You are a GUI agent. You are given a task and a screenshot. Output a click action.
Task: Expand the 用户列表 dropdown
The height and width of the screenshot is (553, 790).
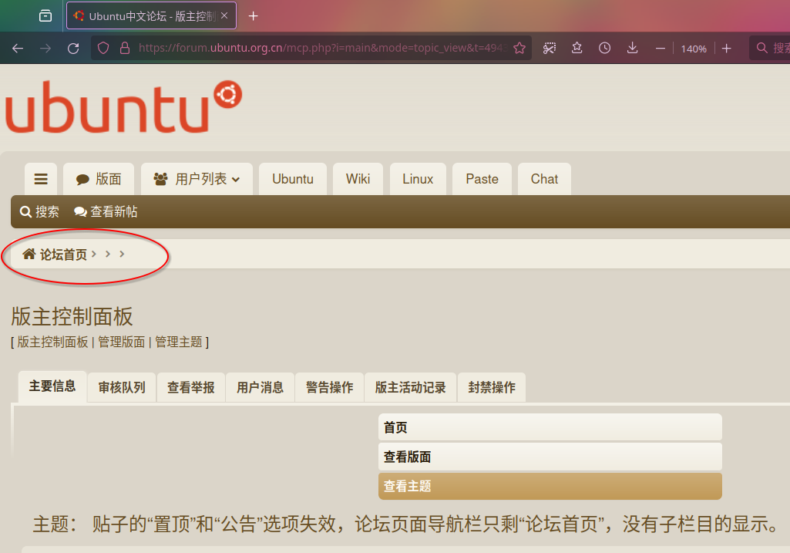click(197, 179)
